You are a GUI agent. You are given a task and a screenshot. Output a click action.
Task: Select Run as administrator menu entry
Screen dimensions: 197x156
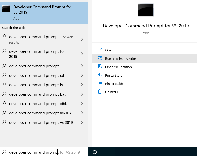[x=144, y=59]
